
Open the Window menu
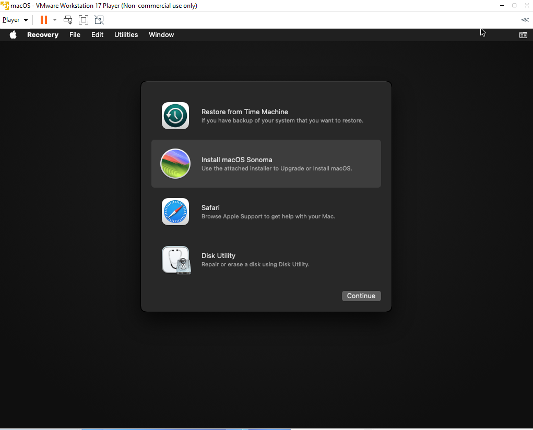(161, 35)
